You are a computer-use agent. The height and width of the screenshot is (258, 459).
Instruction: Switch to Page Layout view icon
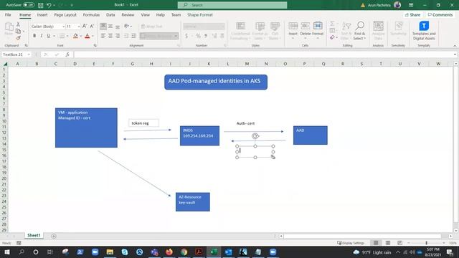[388, 243]
